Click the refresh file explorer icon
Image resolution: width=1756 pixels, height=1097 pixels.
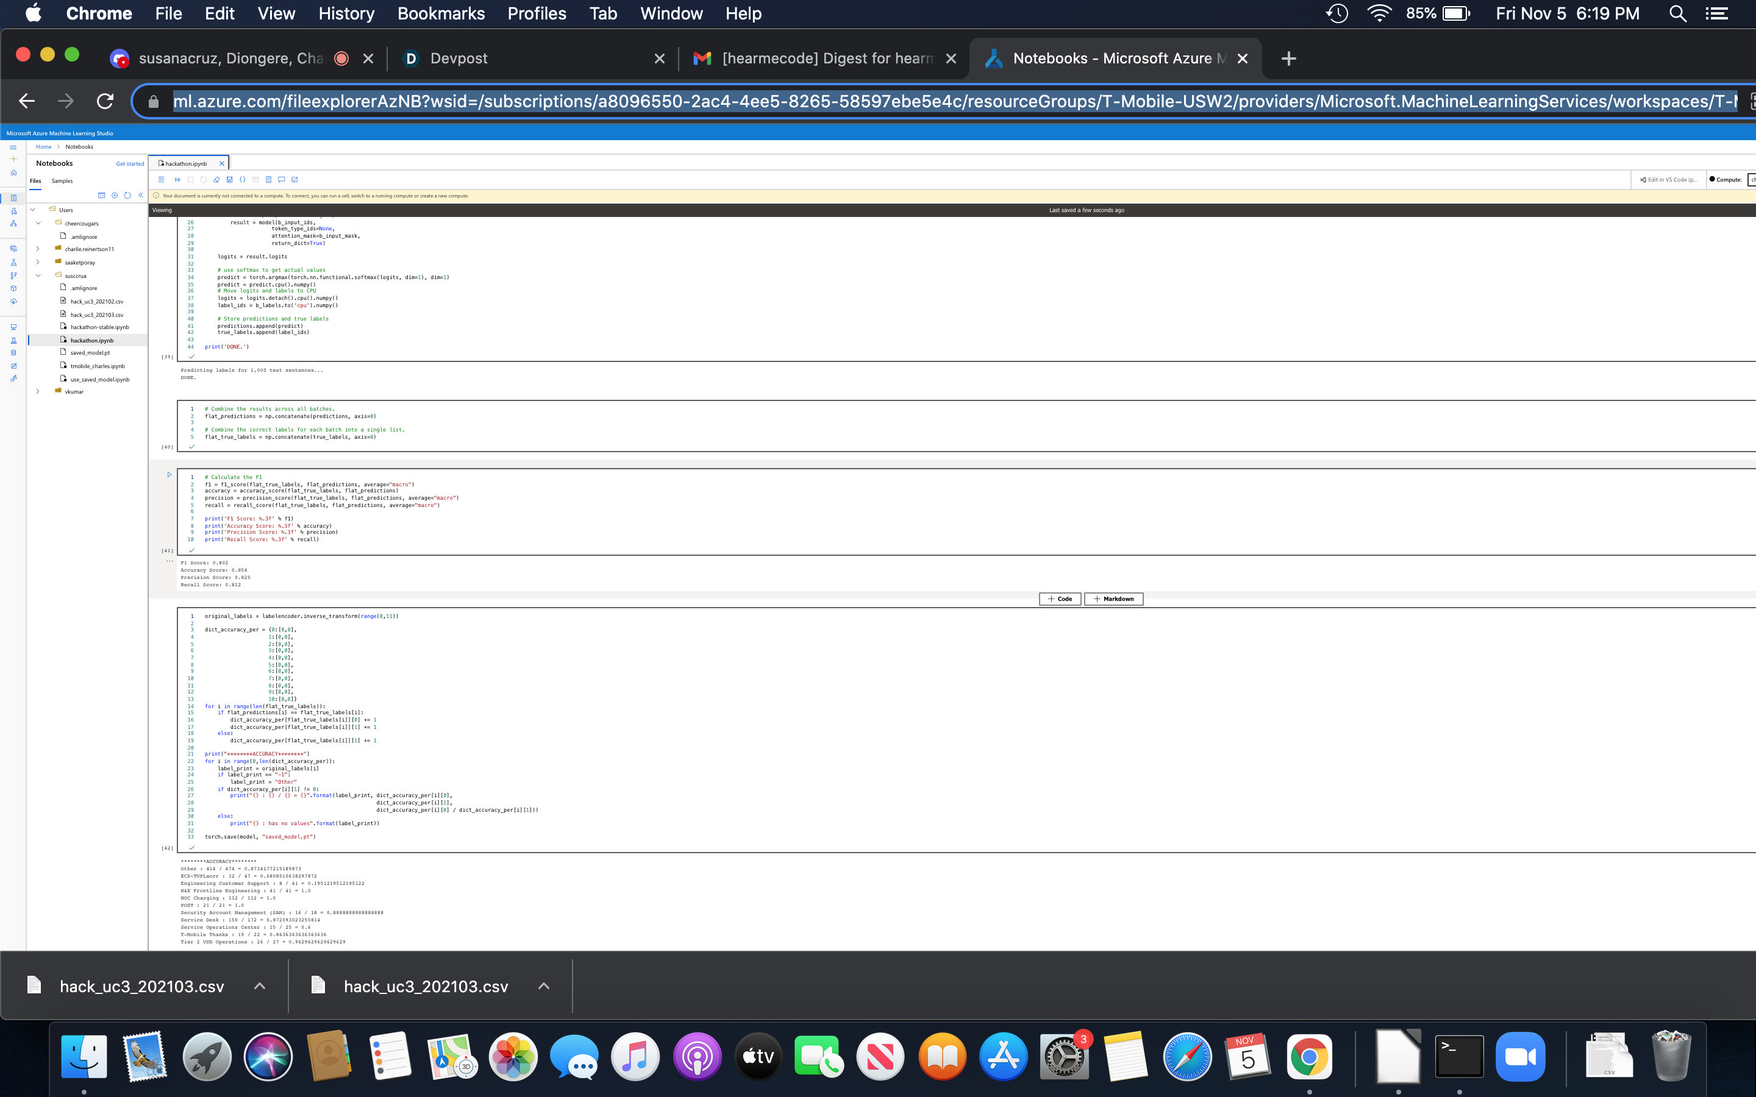(127, 195)
